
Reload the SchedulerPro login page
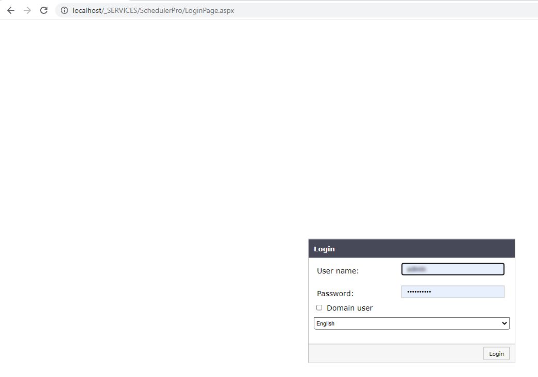tap(44, 10)
